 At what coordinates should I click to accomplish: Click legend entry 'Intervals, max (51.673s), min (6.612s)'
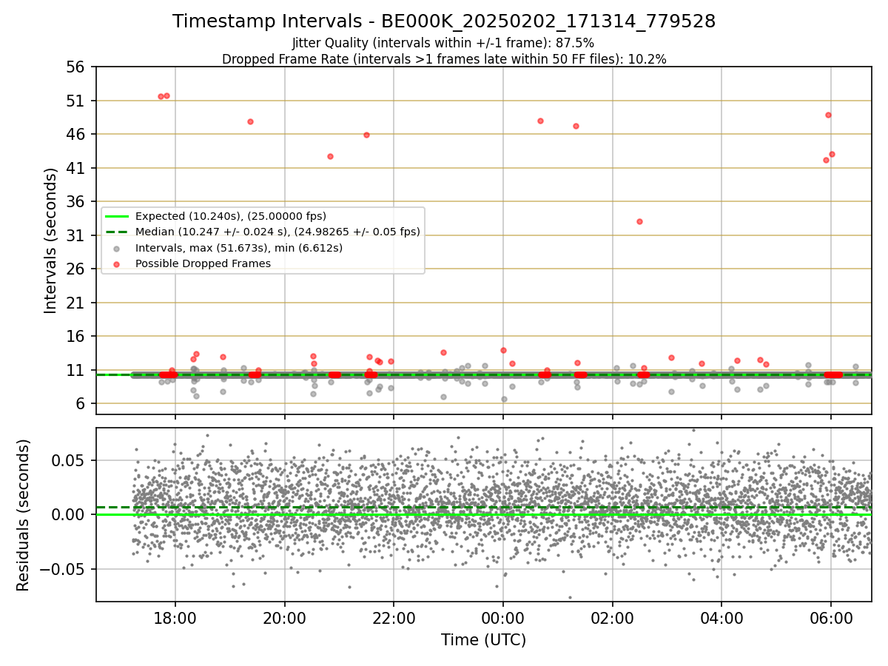click(x=239, y=248)
